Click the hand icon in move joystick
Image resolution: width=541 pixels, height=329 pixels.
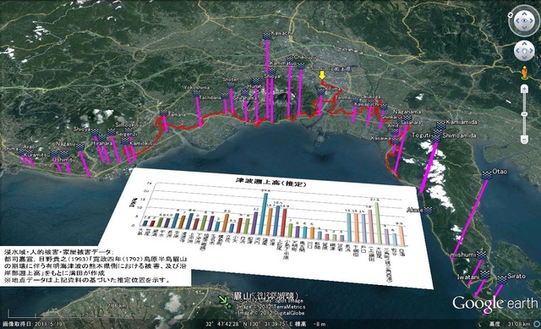click(x=524, y=51)
